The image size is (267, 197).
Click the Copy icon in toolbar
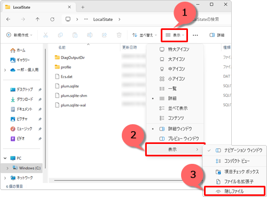pos(60,35)
